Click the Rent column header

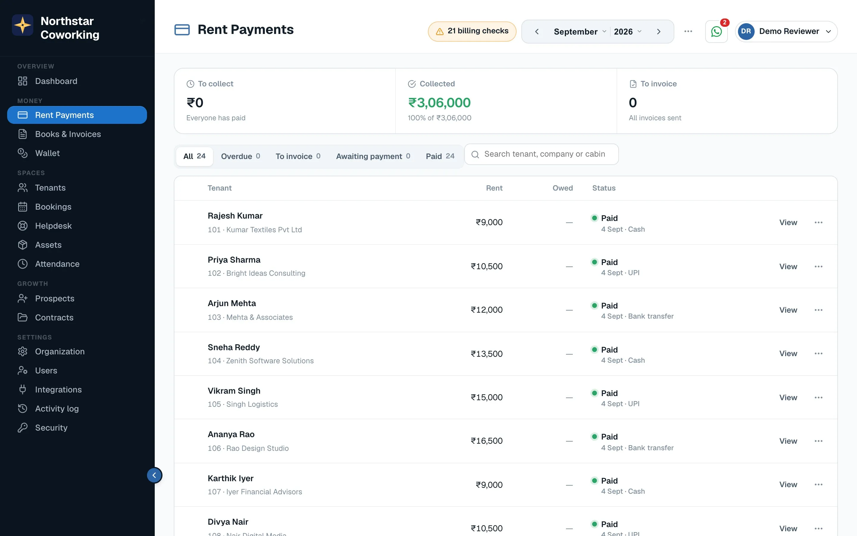coord(494,188)
